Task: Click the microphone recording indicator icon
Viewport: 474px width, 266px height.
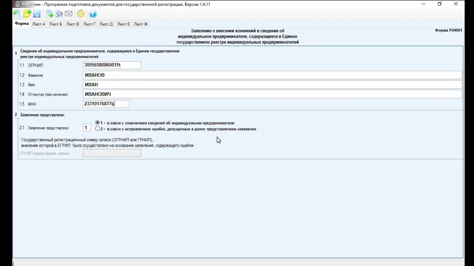Action: (17, 4)
